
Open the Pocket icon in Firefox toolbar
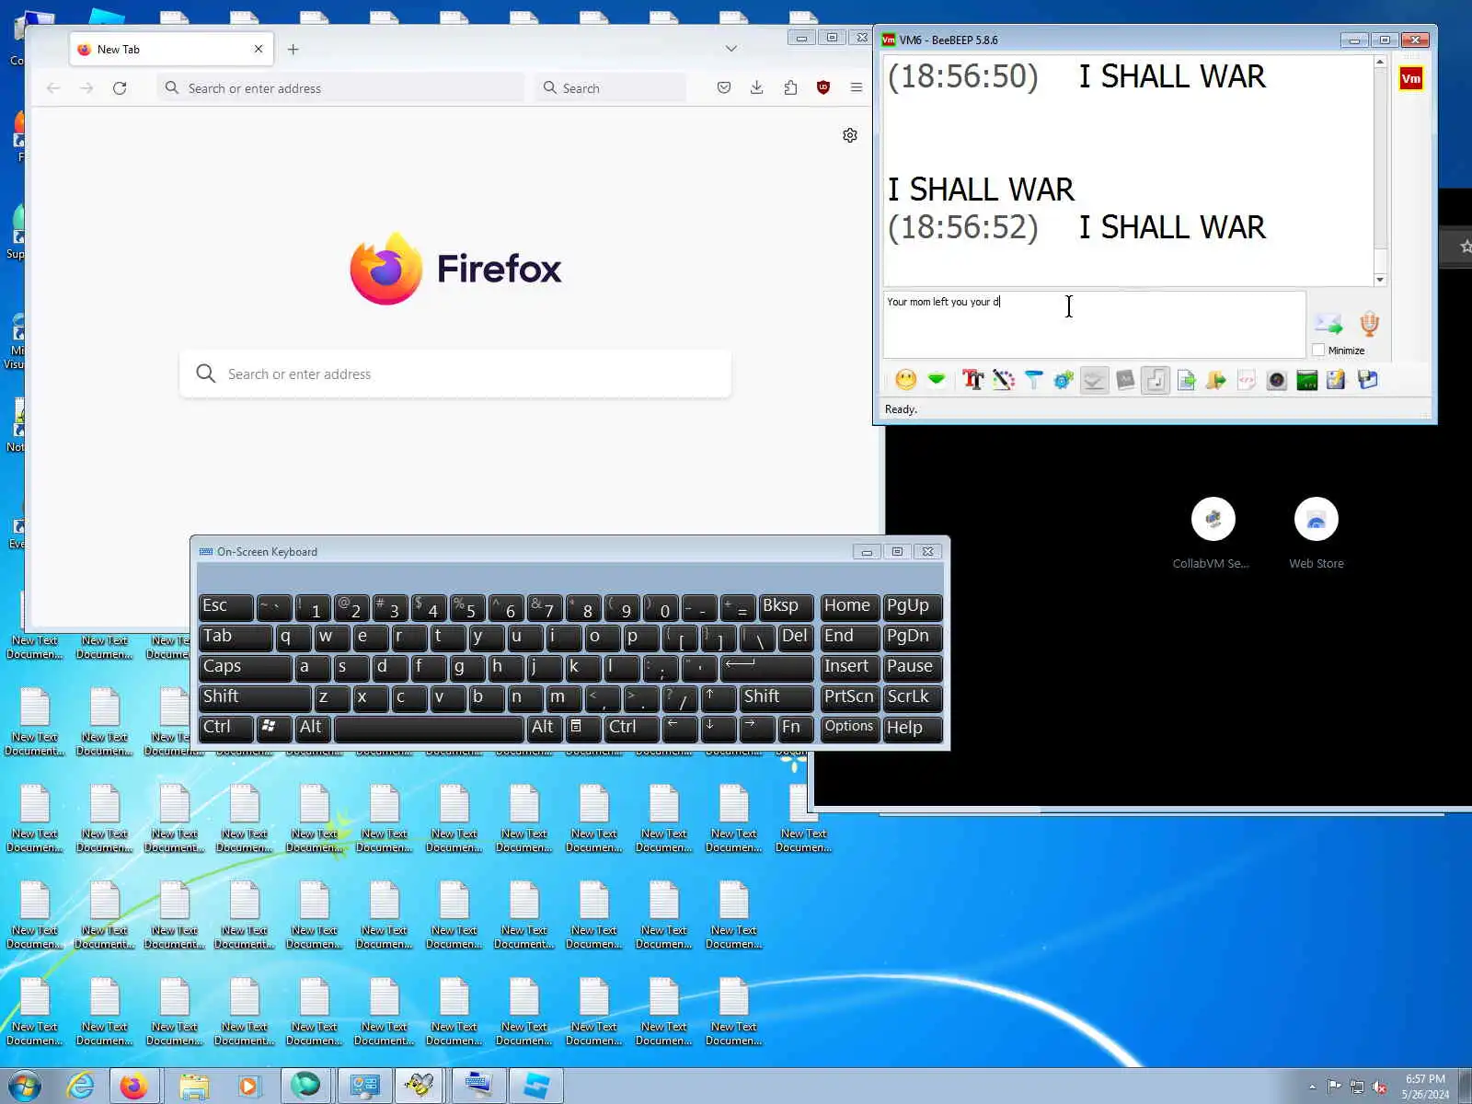pos(724,88)
